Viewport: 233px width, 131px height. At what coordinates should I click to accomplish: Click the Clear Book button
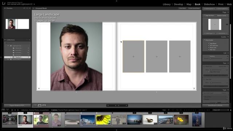pyautogui.click(x=182, y=8)
